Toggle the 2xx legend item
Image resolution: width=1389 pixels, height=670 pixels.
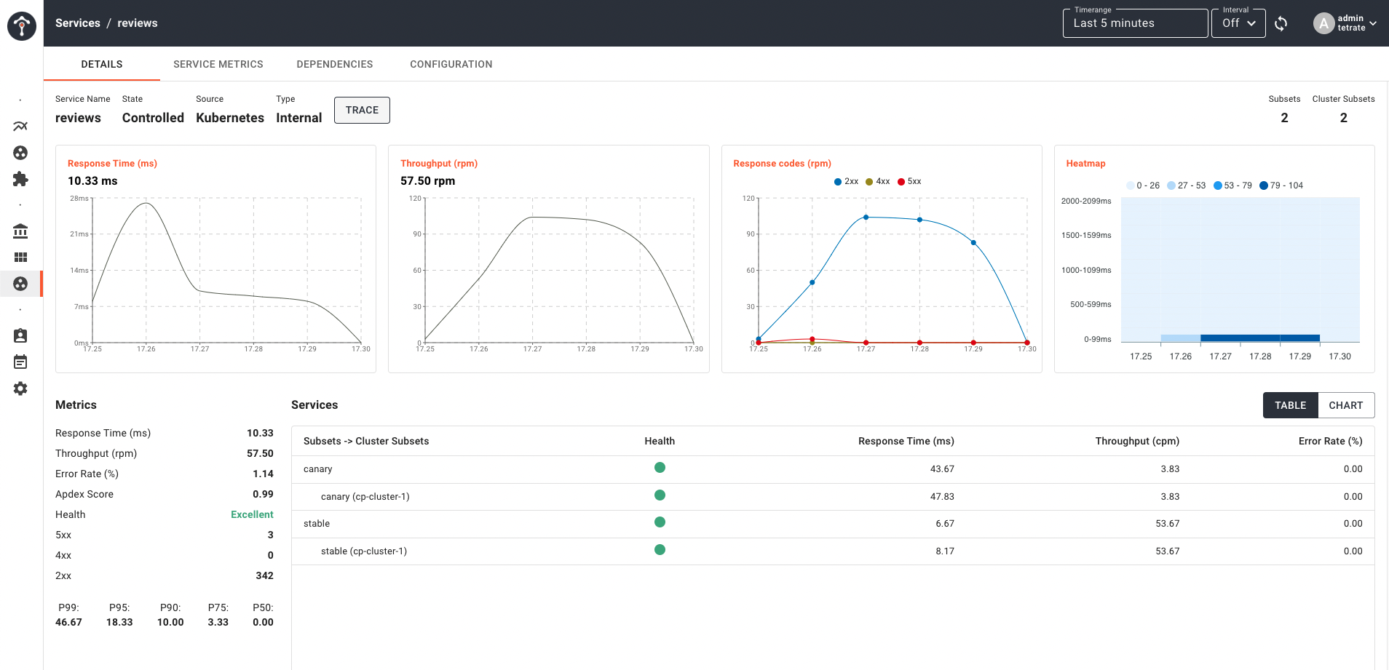click(x=846, y=181)
